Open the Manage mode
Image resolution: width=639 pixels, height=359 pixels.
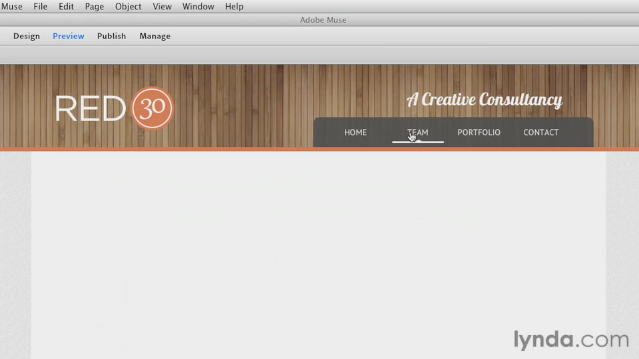155,36
